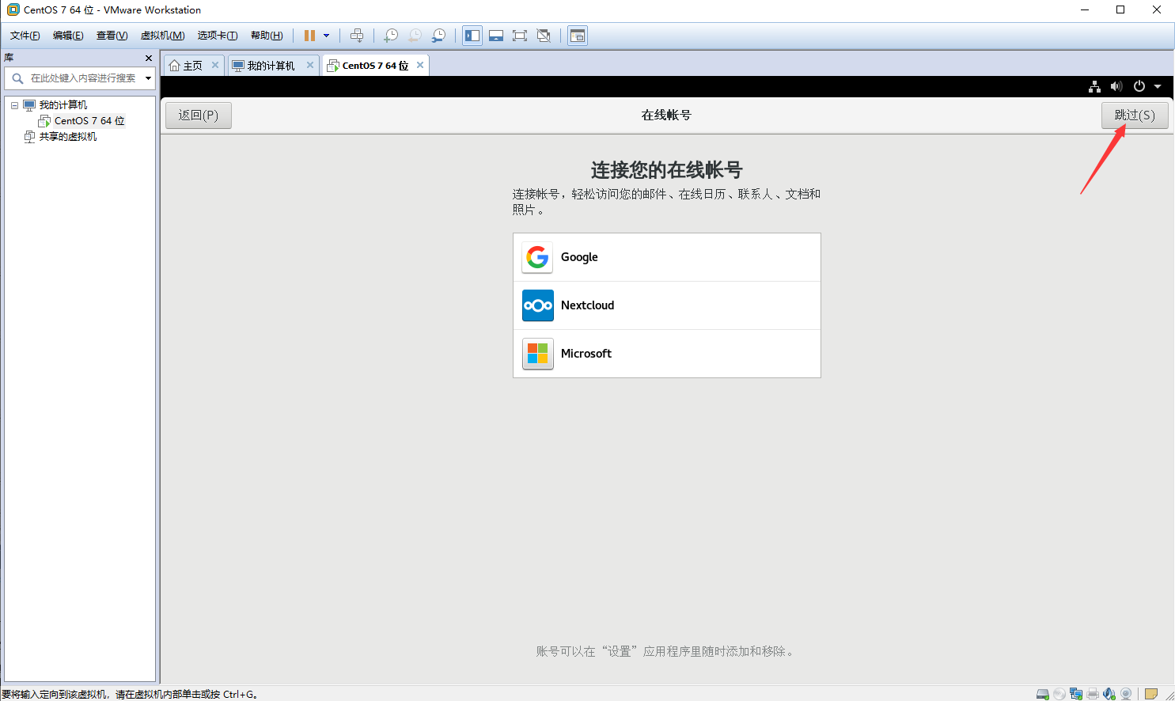Click the GNOME volume icon
Viewport: 1175px width, 701px height.
[1116, 86]
